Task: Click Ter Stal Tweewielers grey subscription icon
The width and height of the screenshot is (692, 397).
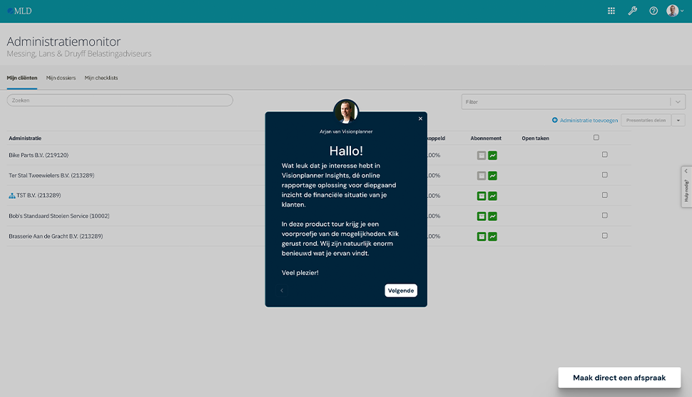Action: pos(482,176)
